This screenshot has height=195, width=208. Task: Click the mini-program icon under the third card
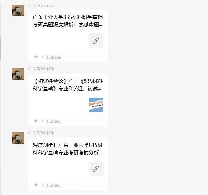pyautogui.click(x=36, y=185)
